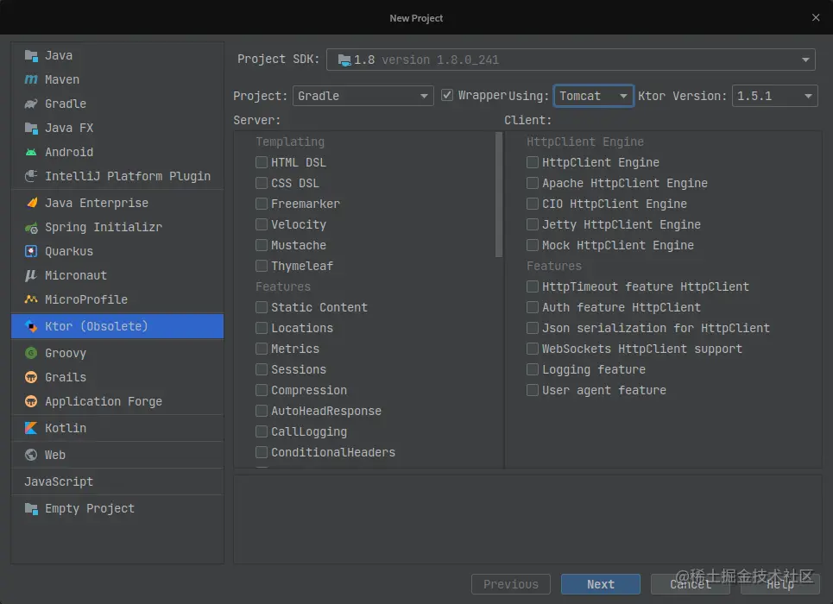The width and height of the screenshot is (833, 604).
Task: Click the Ktor (Obsolete) icon
Action: [x=31, y=326]
